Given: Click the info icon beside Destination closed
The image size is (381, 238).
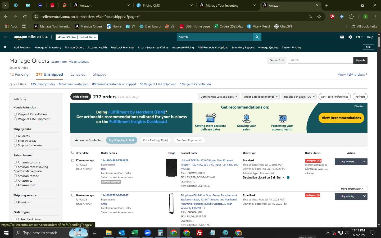Looking at the screenshot, I should click(x=288, y=177).
